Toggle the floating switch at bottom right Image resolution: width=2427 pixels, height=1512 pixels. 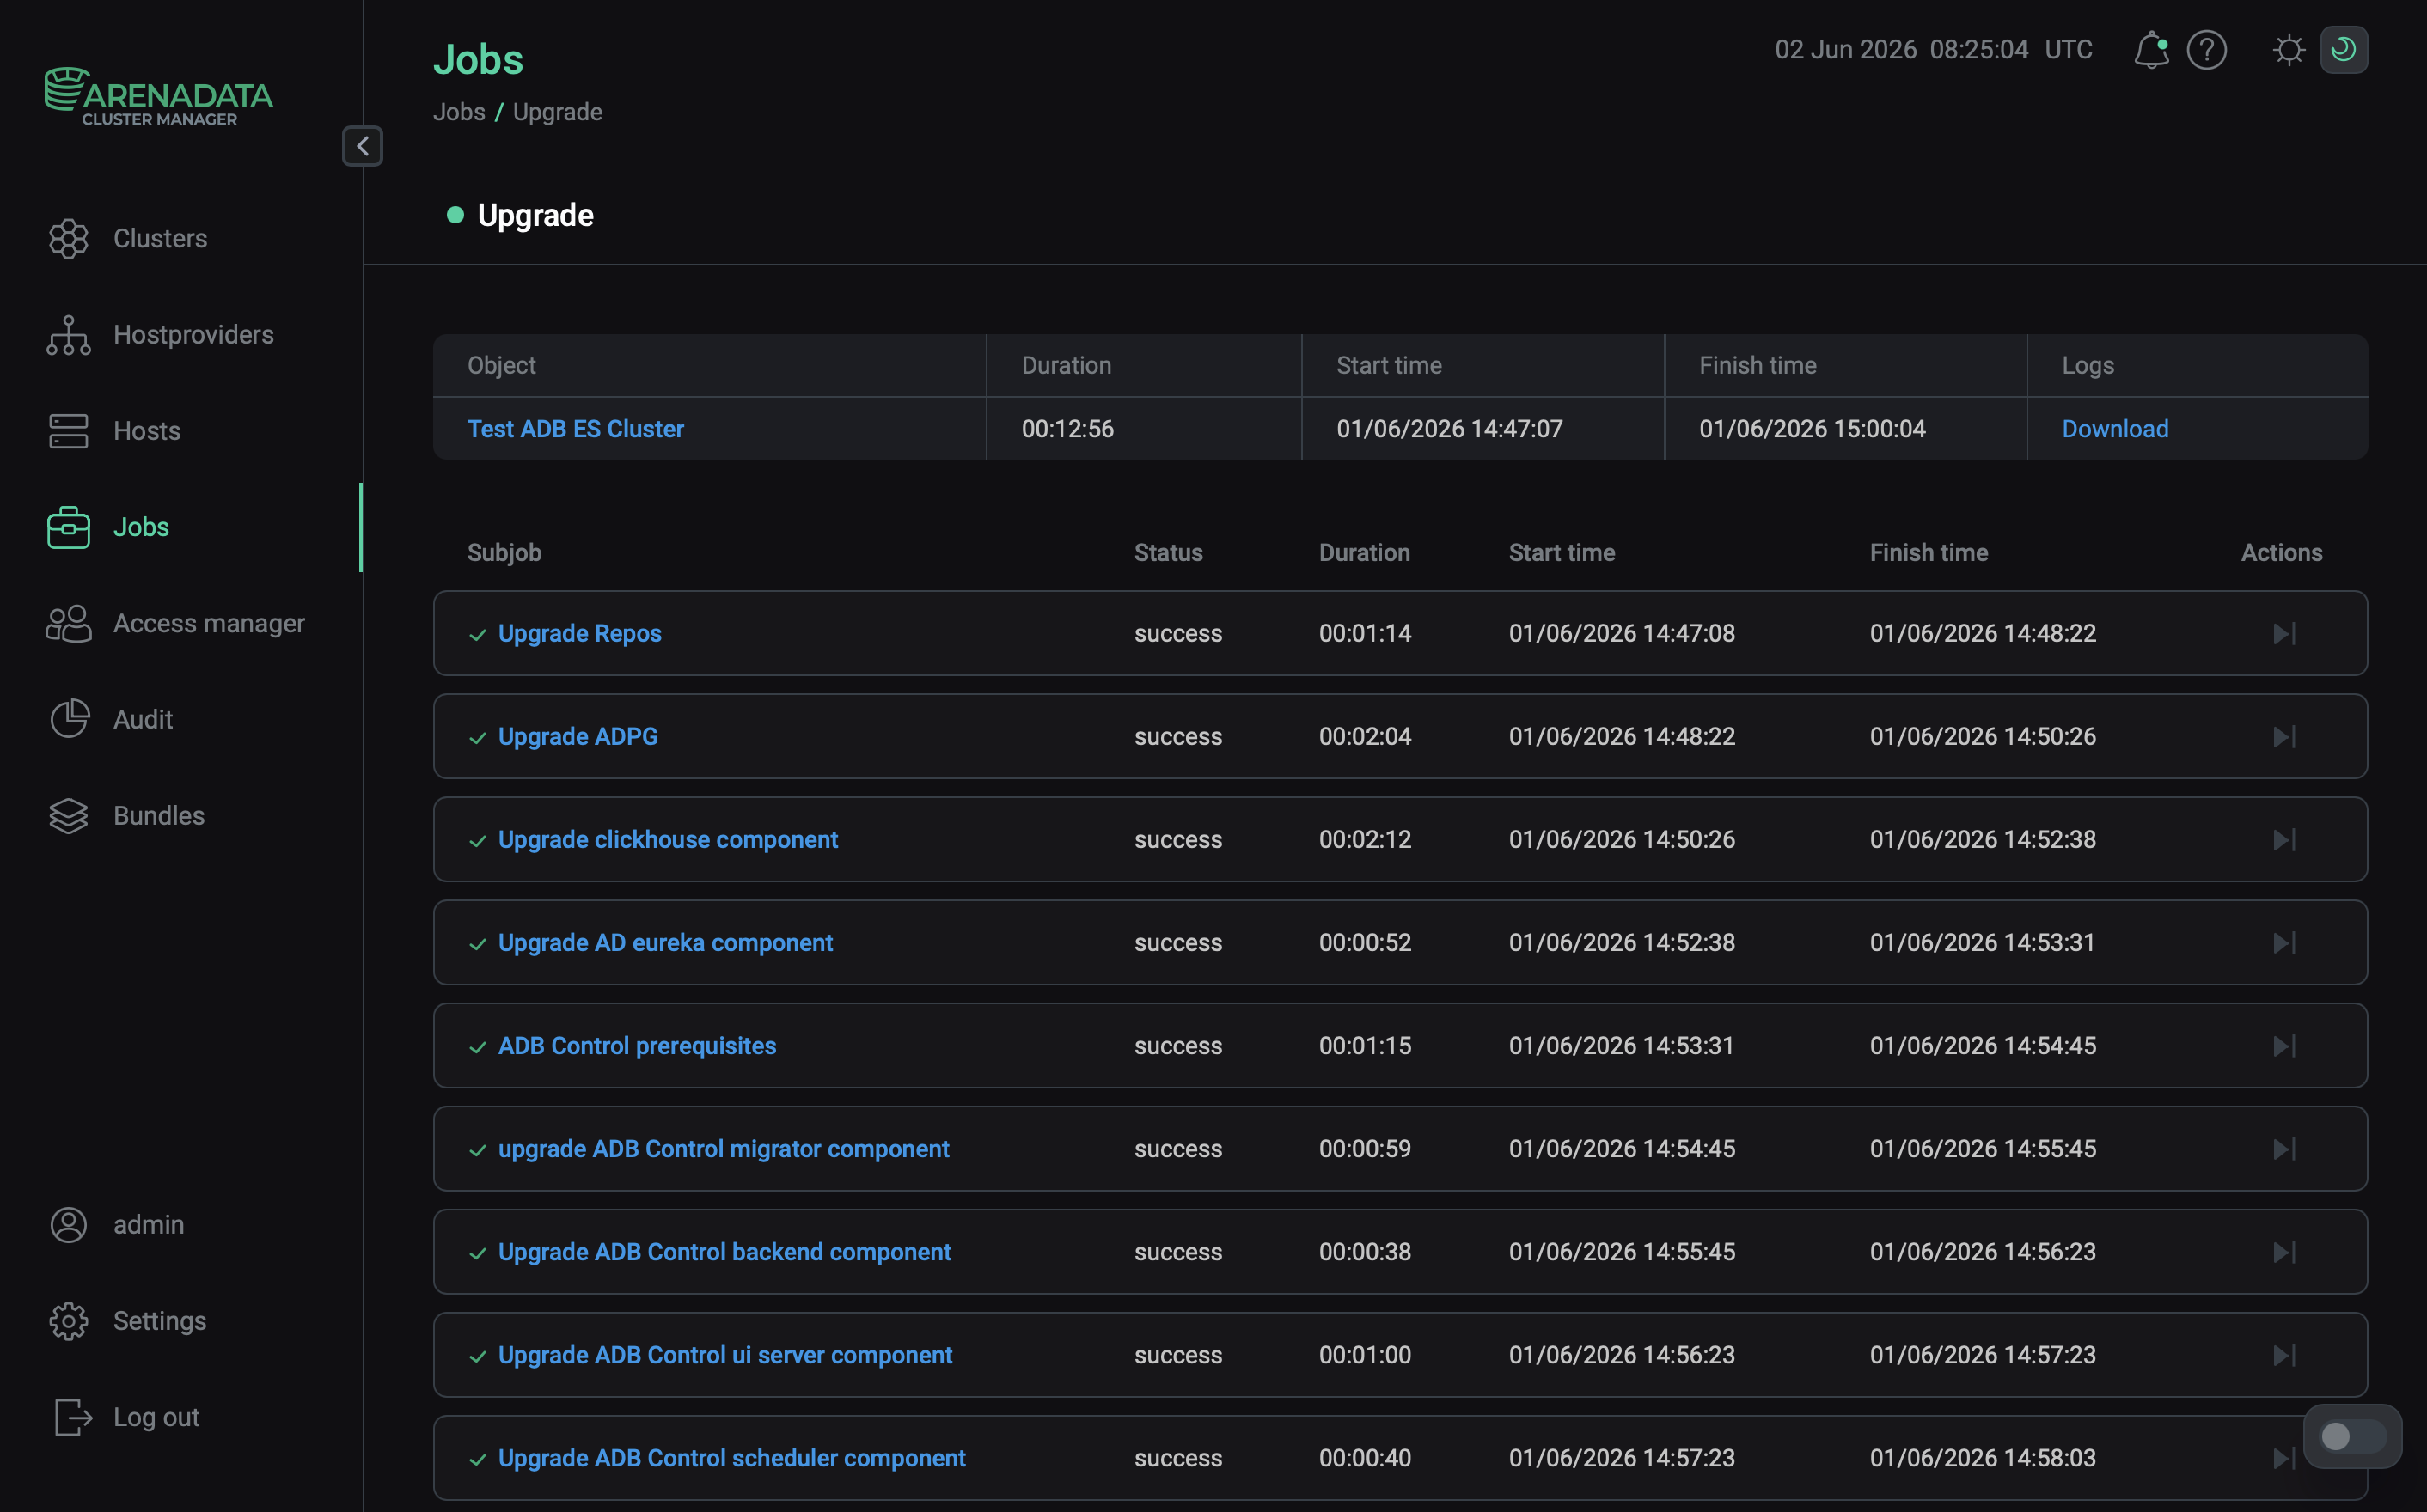2352,1436
